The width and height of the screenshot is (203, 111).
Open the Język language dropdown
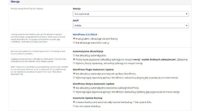click(x=131, y=25)
